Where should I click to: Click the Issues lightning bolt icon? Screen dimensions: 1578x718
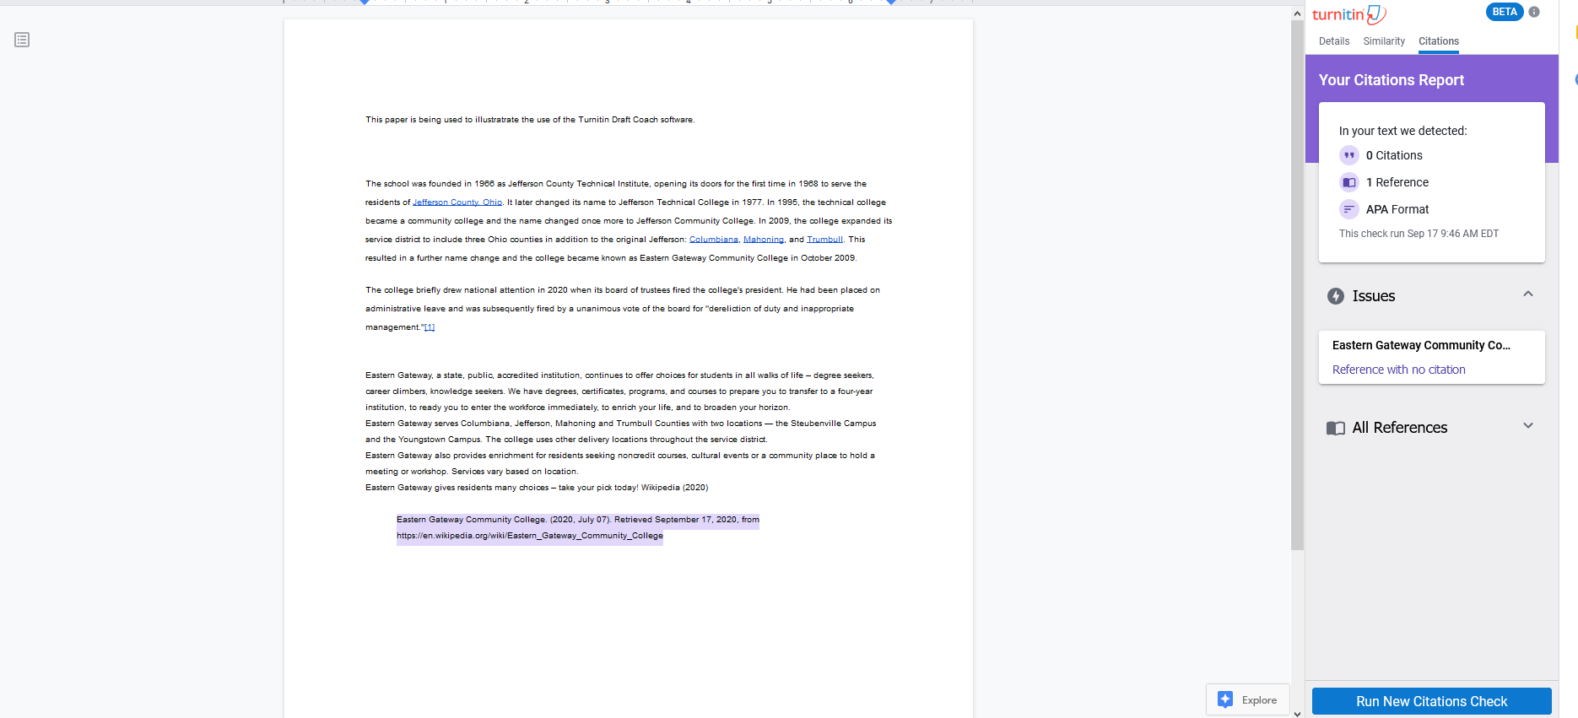point(1335,296)
